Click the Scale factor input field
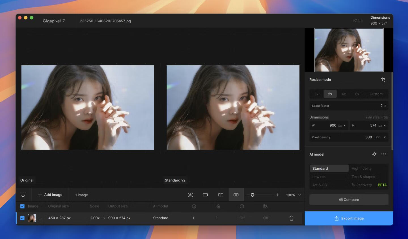408x239 pixels. 349,105
